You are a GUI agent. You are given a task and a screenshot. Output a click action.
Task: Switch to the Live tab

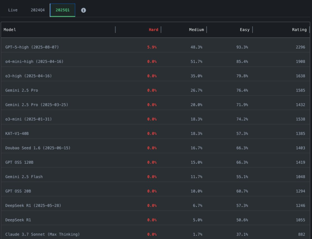13,10
